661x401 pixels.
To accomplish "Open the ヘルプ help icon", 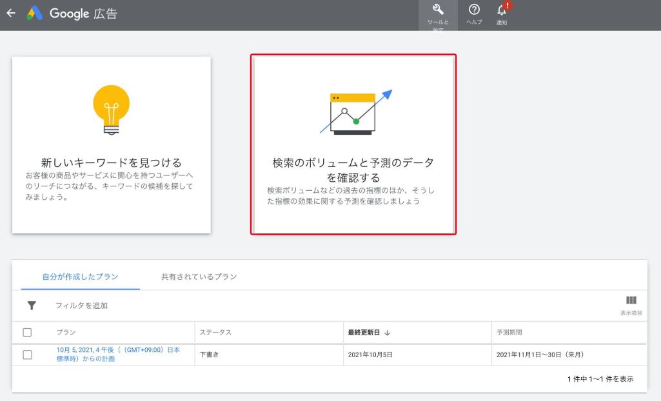I will pos(475,13).
